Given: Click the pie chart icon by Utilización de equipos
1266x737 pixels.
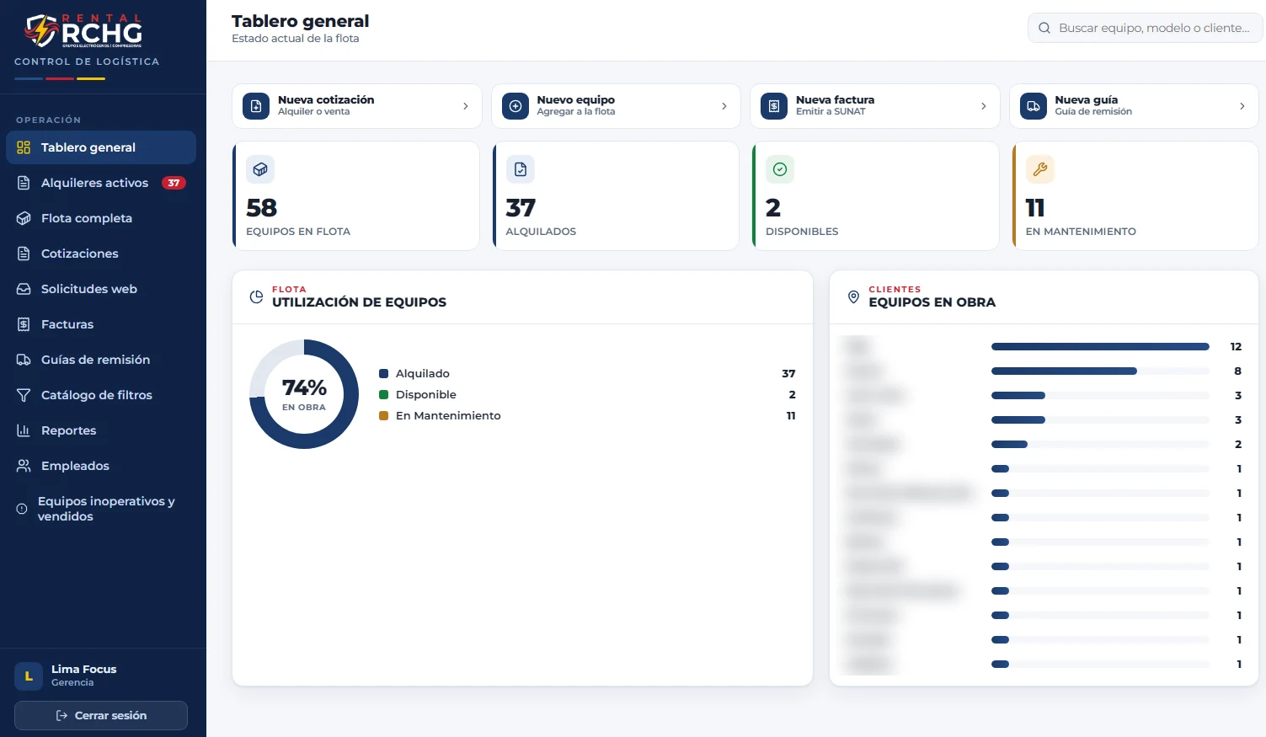Looking at the screenshot, I should 256,296.
